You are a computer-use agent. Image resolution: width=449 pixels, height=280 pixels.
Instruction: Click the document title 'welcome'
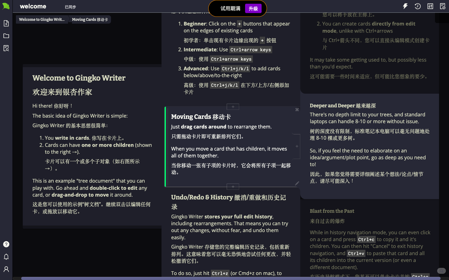tap(33, 6)
